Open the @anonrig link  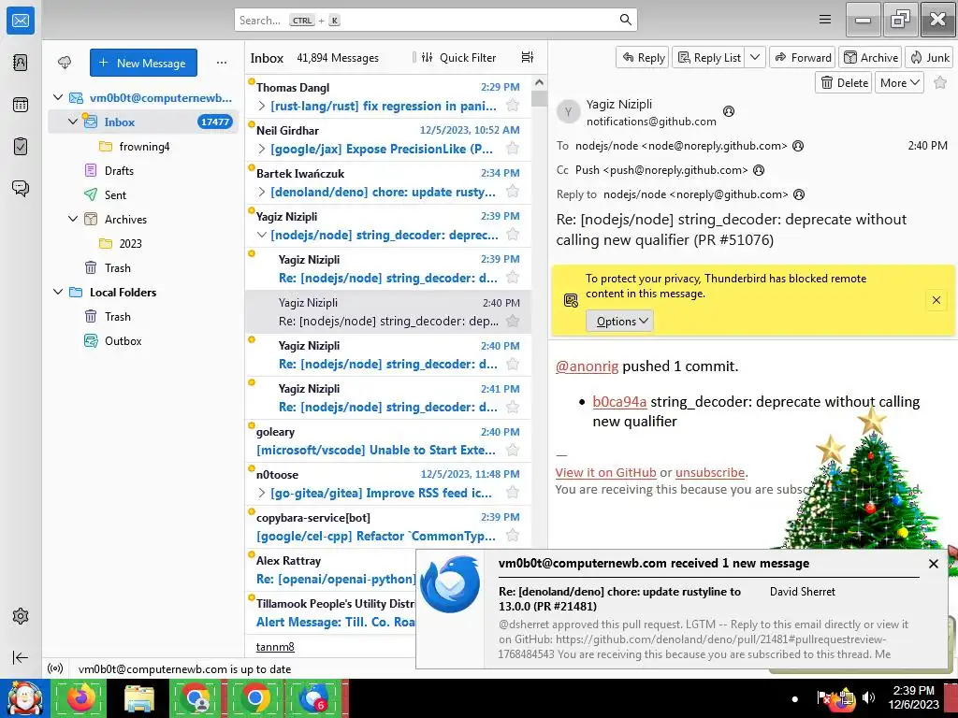[x=587, y=366]
